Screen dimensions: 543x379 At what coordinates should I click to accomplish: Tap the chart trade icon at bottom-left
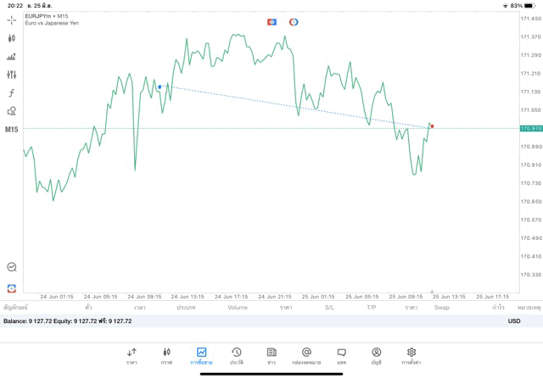click(12, 288)
